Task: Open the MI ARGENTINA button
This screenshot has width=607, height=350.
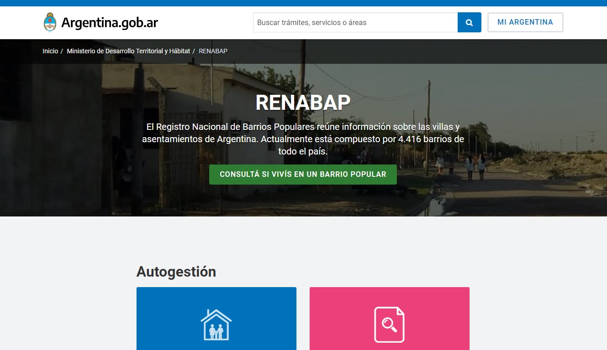Action: [525, 22]
